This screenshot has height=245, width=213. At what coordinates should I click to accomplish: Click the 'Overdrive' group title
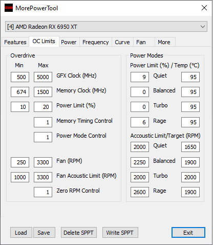tap(23, 55)
